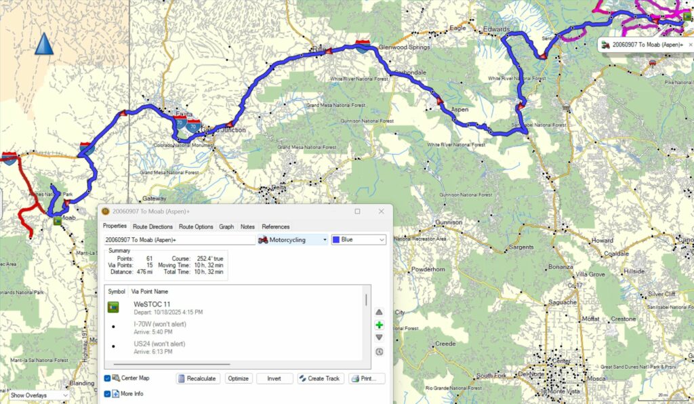Viewport: 694px width, 404px height.
Task: Uncheck the Center Map checkbox
Action: pos(108,378)
